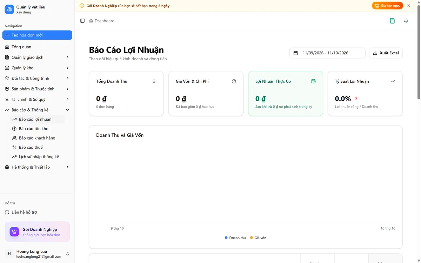Expand Tài chính & Sổ quỹ section
Image resolution: width=421 pixels, height=263 pixels.
(37, 99)
